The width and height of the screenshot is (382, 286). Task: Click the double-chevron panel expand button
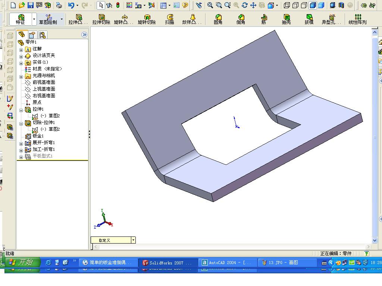(x=84, y=35)
